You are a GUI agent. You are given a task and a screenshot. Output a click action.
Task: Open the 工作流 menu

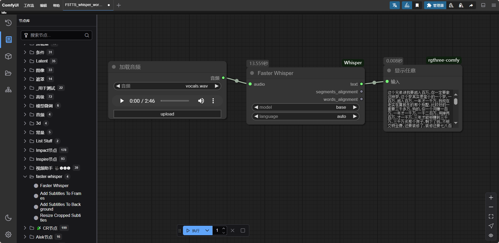(x=29, y=5)
